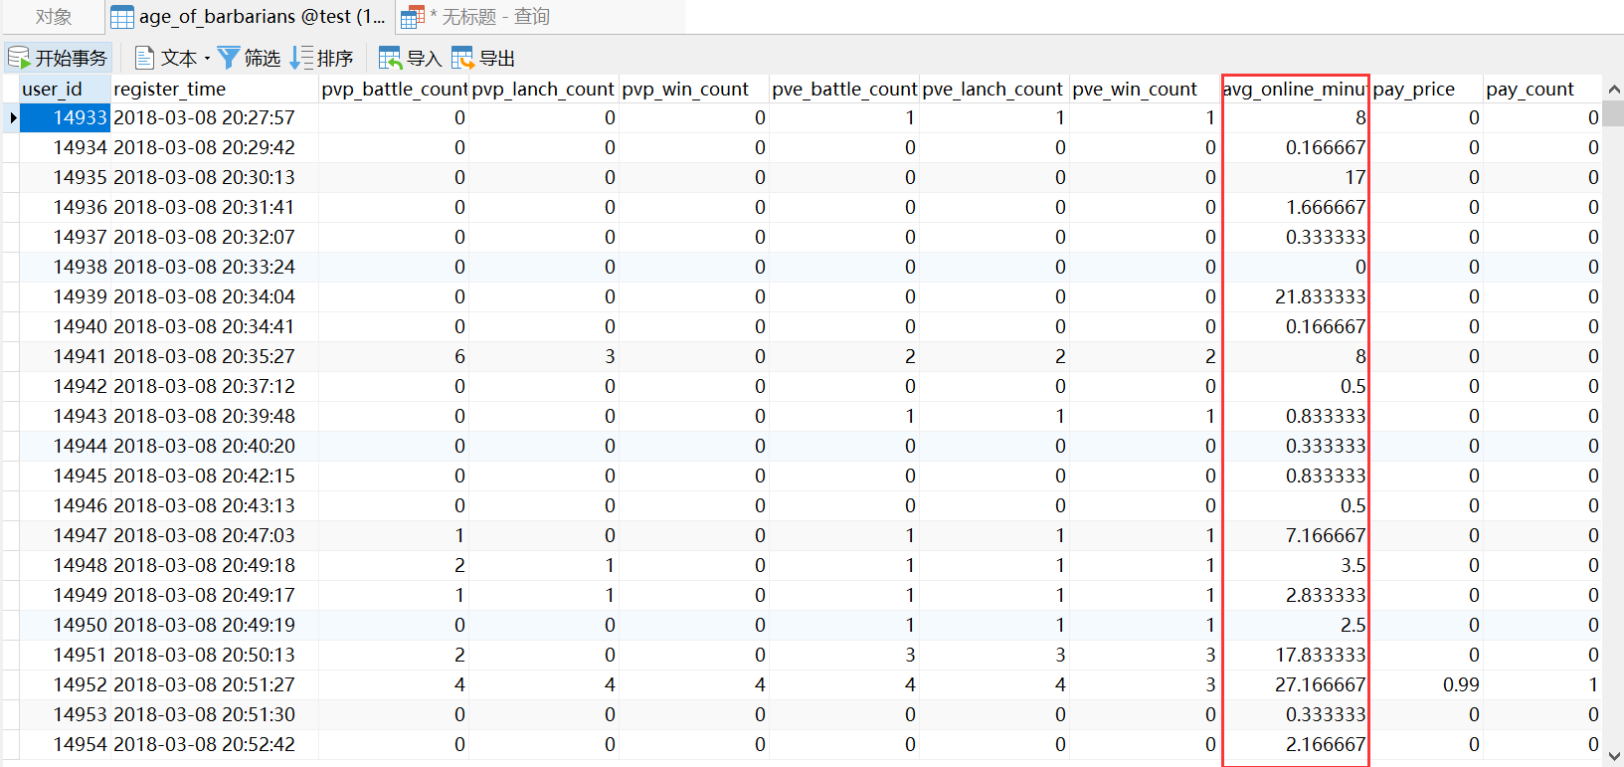The width and height of the screenshot is (1624, 767).
Task: Click the 开始事务 begin transaction icon
Action: 19,58
